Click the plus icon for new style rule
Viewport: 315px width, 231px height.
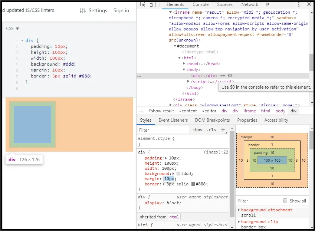[223, 130]
